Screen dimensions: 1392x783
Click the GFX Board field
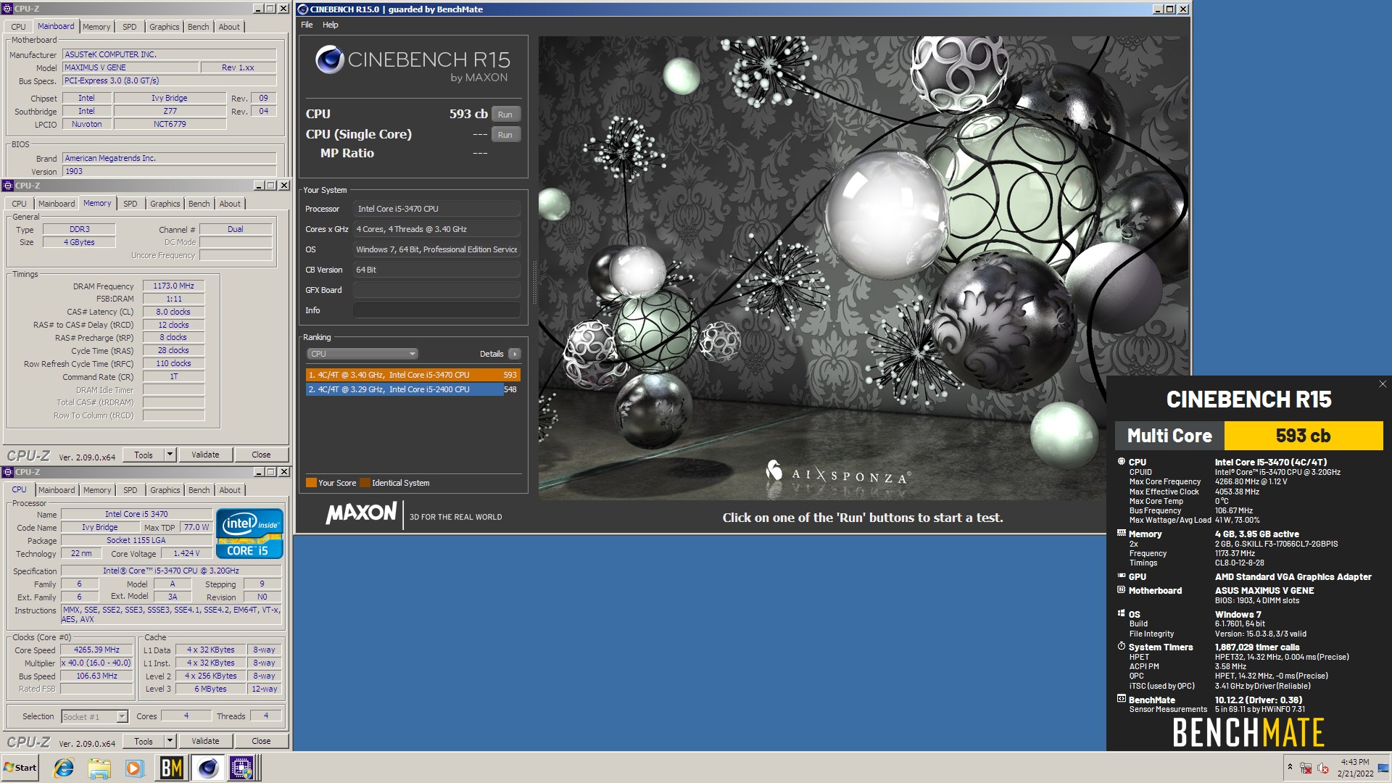pyautogui.click(x=436, y=290)
